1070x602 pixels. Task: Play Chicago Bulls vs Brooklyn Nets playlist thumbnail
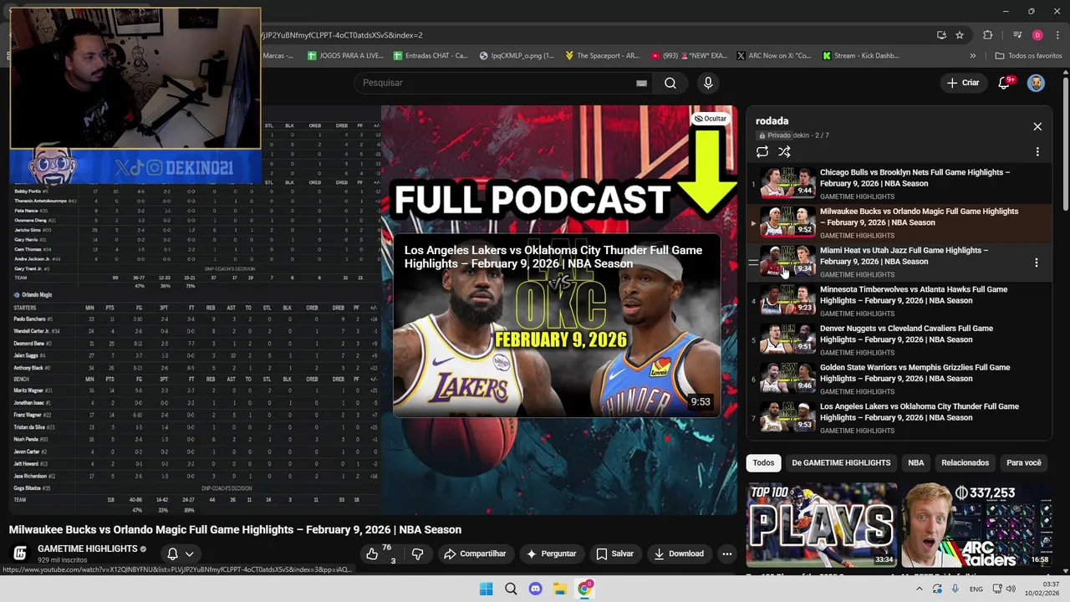pos(787,182)
